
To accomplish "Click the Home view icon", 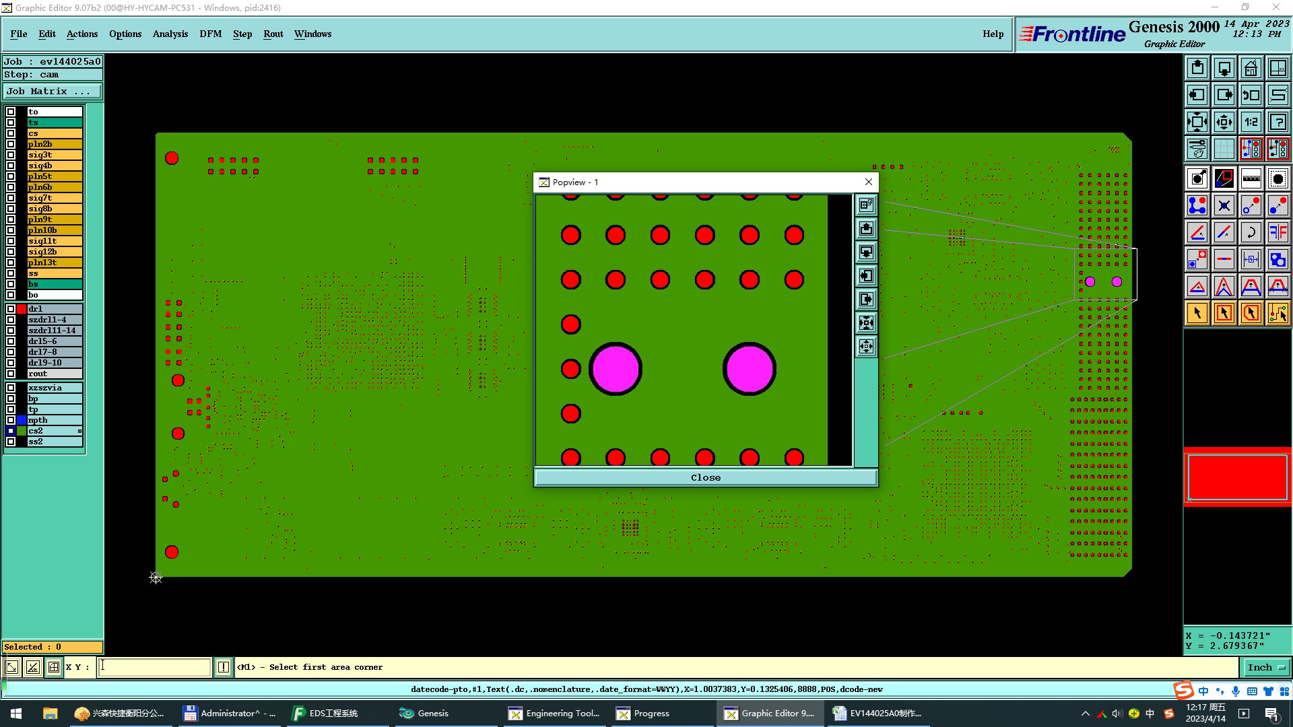I will pos(1251,68).
